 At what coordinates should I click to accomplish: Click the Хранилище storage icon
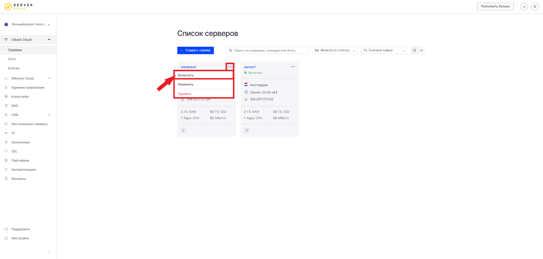pyautogui.click(x=6, y=142)
